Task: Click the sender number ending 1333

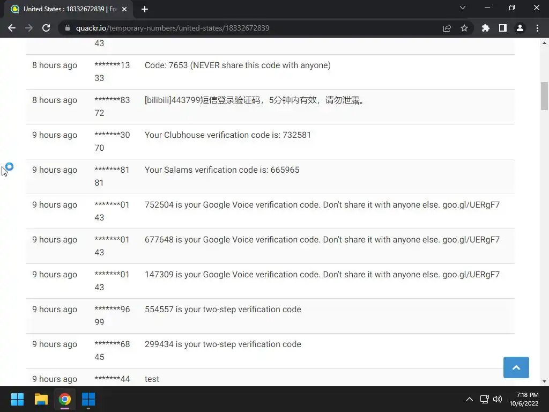Action: (112, 71)
